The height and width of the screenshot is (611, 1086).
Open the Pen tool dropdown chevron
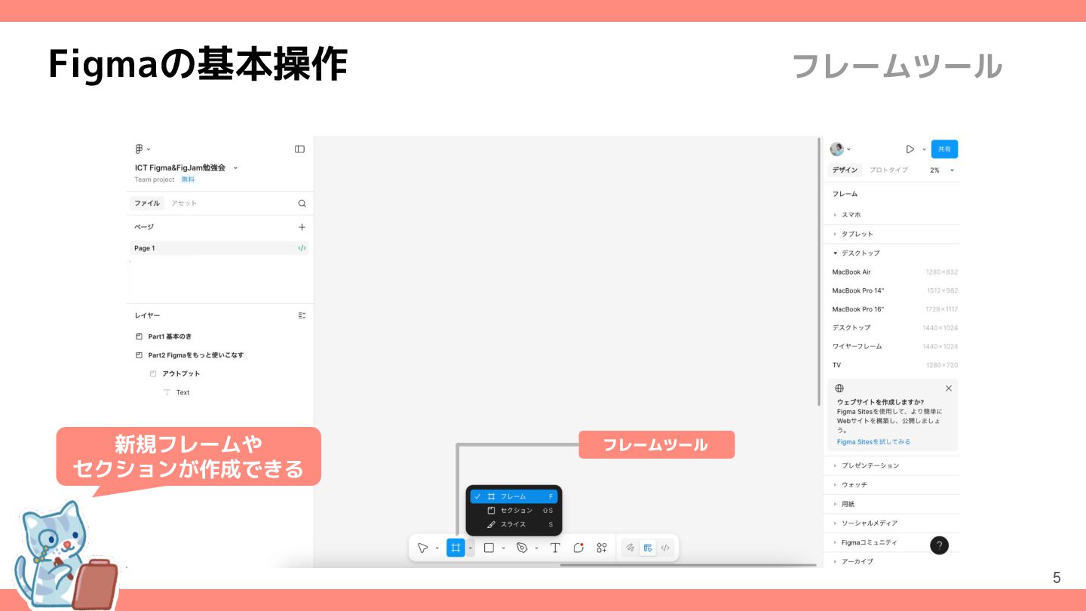coord(536,548)
